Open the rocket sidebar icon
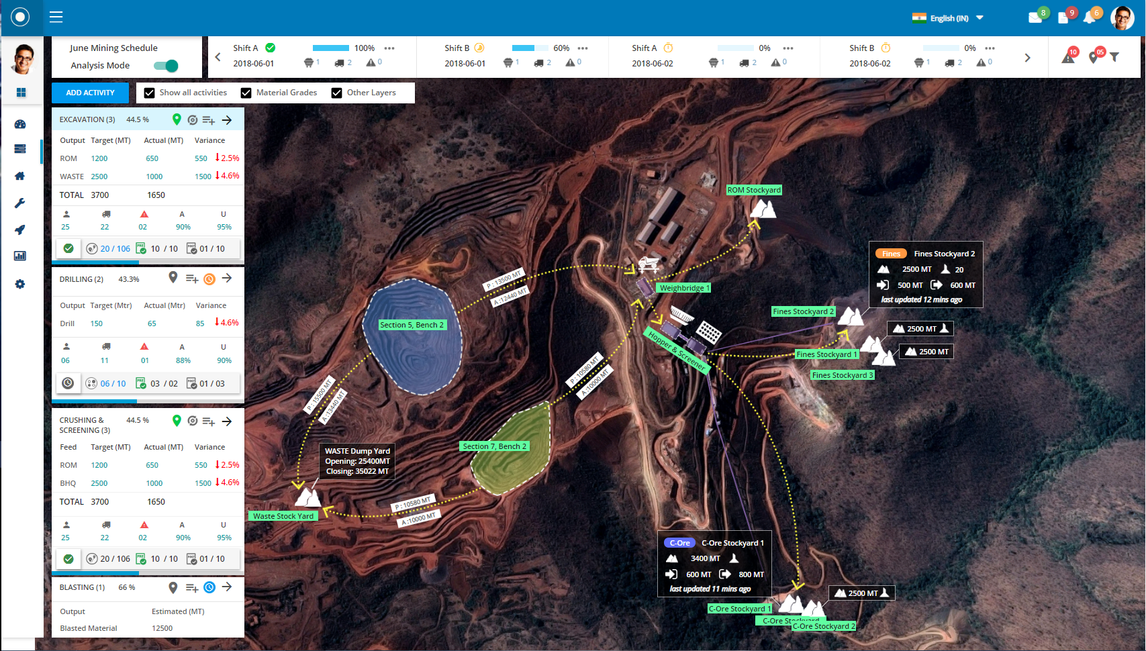Viewport: 1146px width, 651px height. [x=20, y=230]
